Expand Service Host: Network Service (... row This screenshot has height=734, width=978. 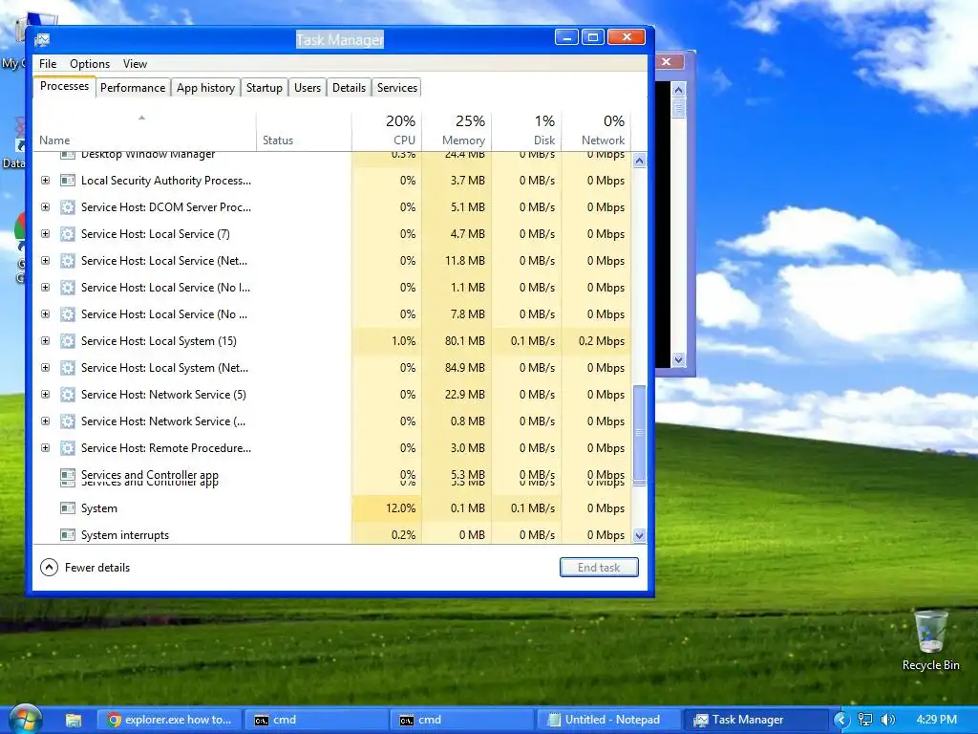click(46, 421)
